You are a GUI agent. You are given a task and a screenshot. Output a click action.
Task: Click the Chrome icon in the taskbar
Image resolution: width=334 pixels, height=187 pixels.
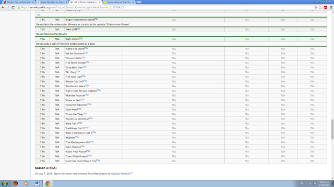tap(47, 183)
